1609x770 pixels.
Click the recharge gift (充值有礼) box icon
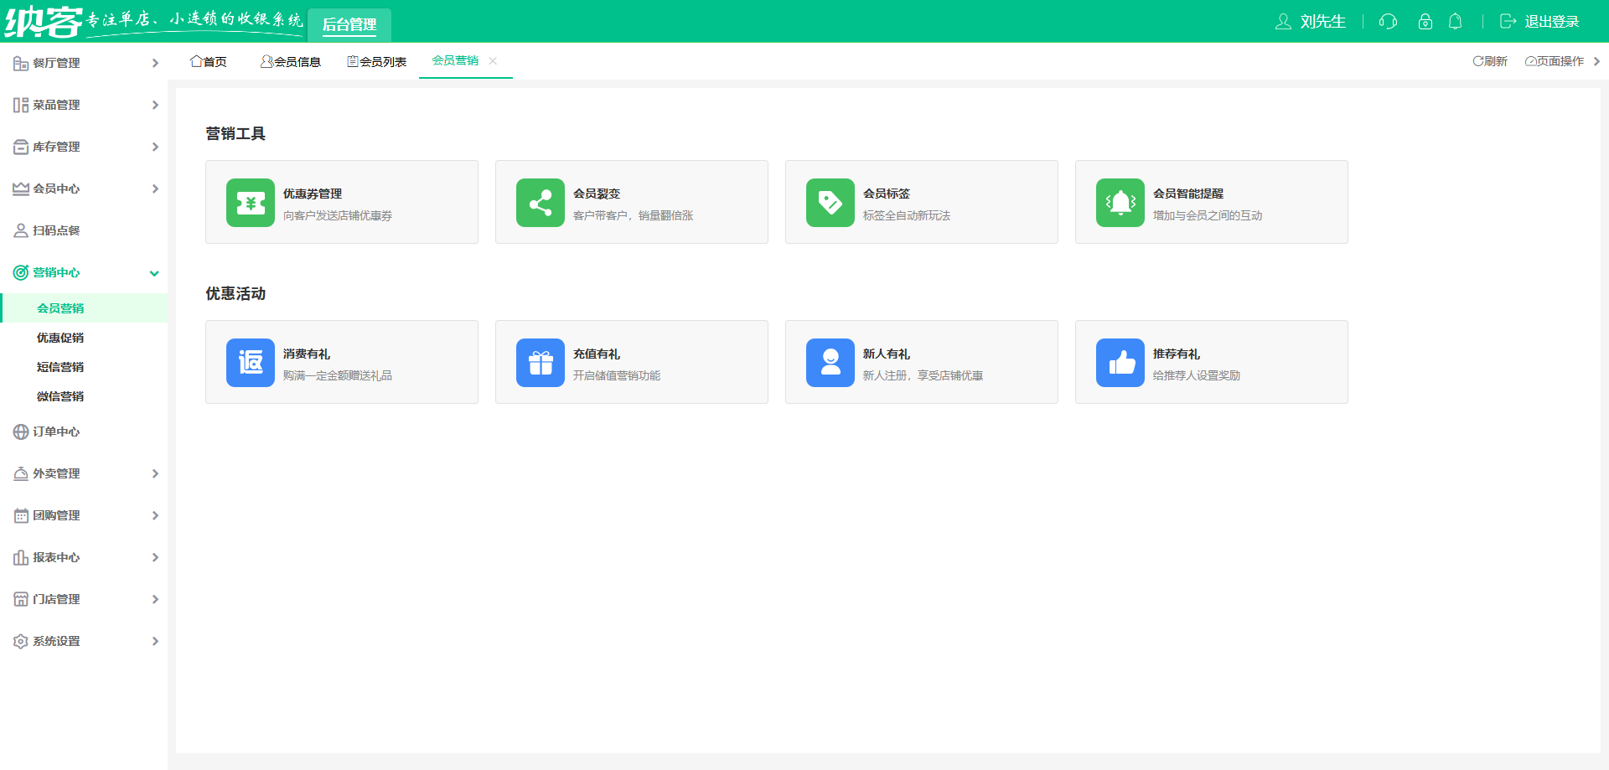point(540,363)
